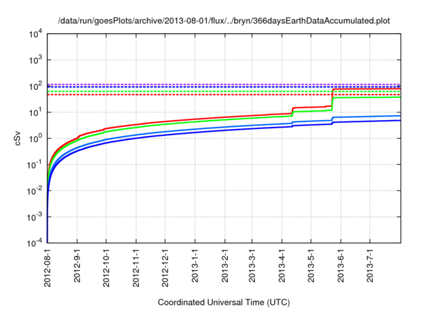
Task: Click the cSv y-axis label
Action: tap(17, 139)
